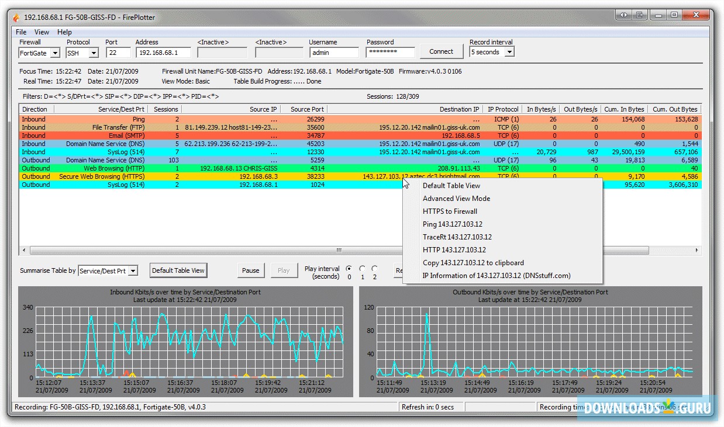Click the Address input field
This screenshot has height=427, width=724.
pyautogui.click(x=163, y=53)
